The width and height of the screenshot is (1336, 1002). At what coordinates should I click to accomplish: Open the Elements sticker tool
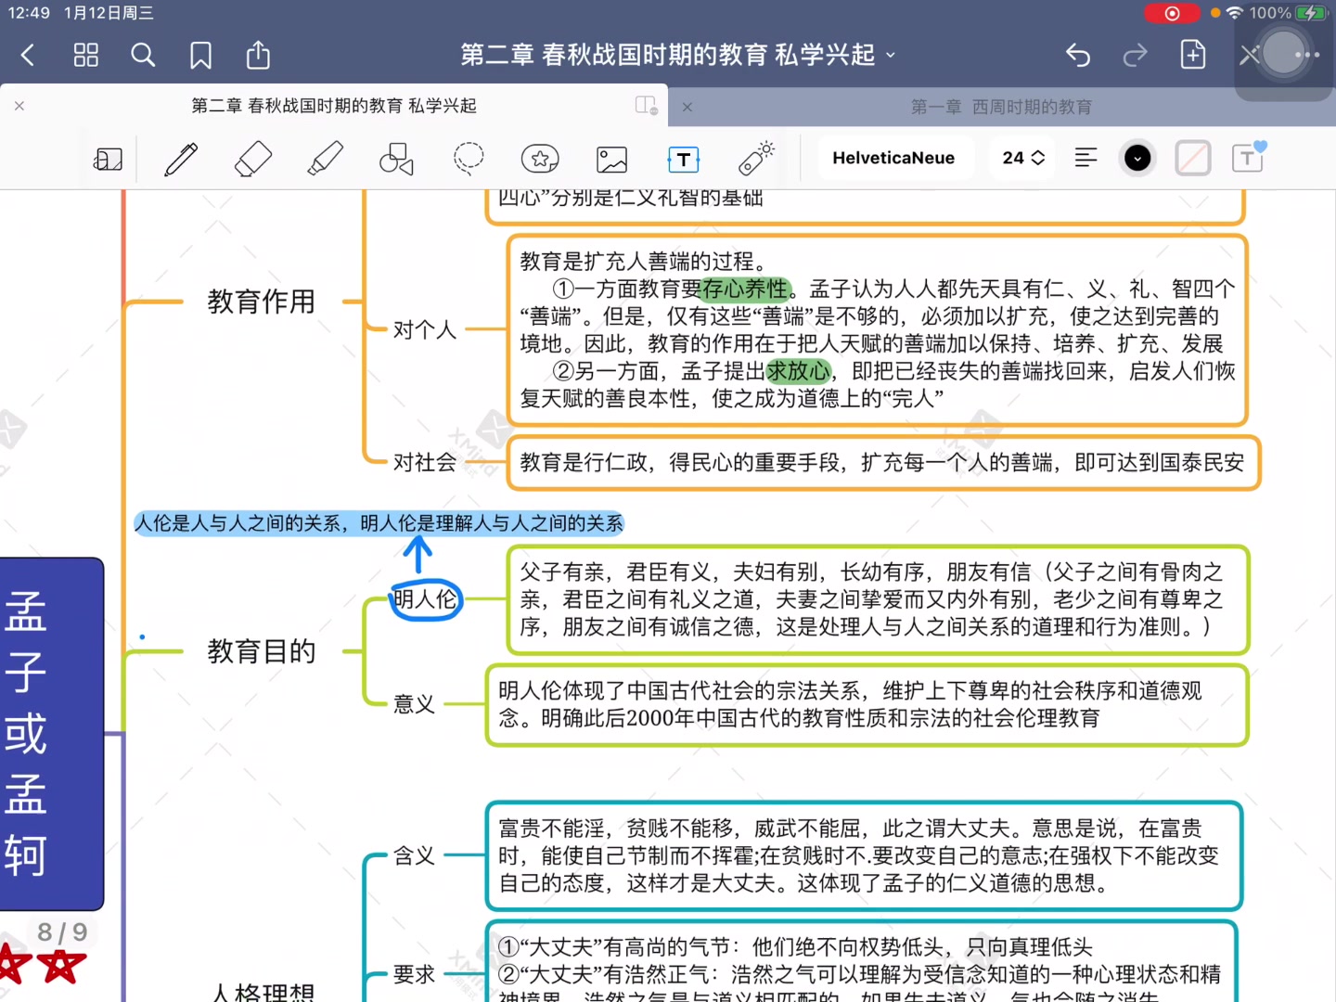(540, 159)
